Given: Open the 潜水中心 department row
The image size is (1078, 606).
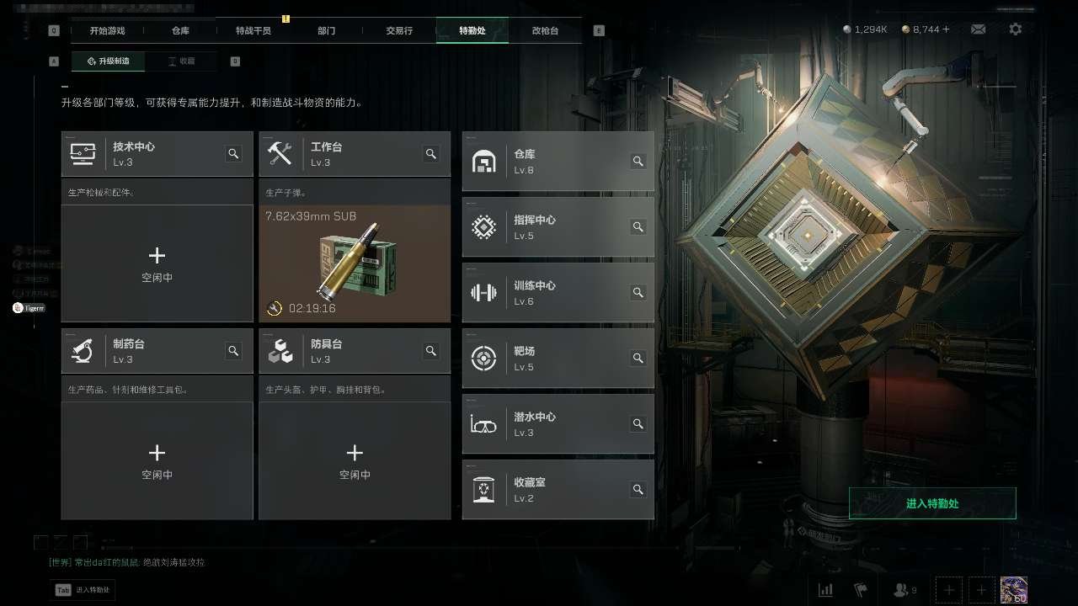Looking at the screenshot, I should 558,423.
